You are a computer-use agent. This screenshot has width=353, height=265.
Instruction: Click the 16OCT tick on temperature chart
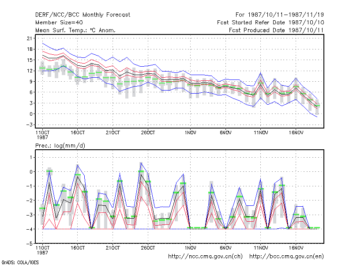[78, 133]
